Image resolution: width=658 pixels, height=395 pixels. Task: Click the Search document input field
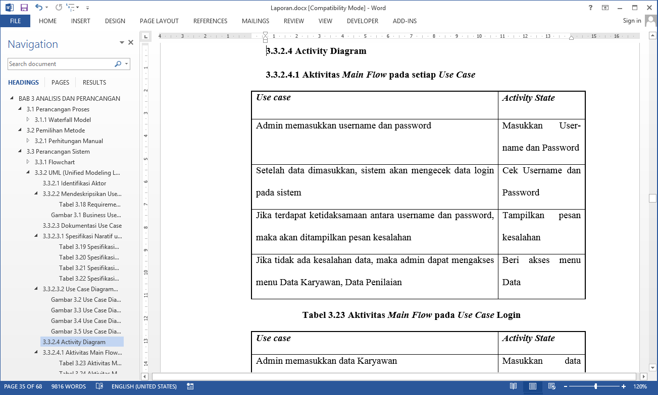click(60, 64)
